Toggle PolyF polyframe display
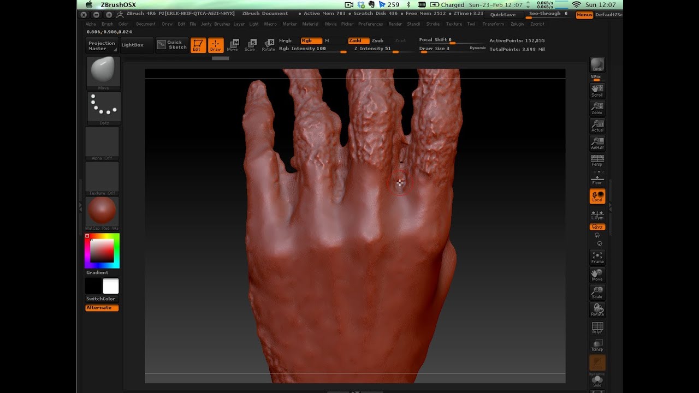The width and height of the screenshot is (699, 393). tap(597, 327)
